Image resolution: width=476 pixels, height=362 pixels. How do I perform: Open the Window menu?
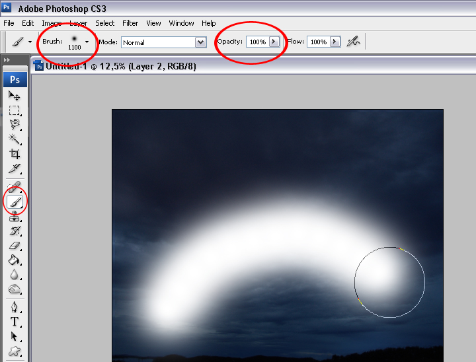coord(181,23)
